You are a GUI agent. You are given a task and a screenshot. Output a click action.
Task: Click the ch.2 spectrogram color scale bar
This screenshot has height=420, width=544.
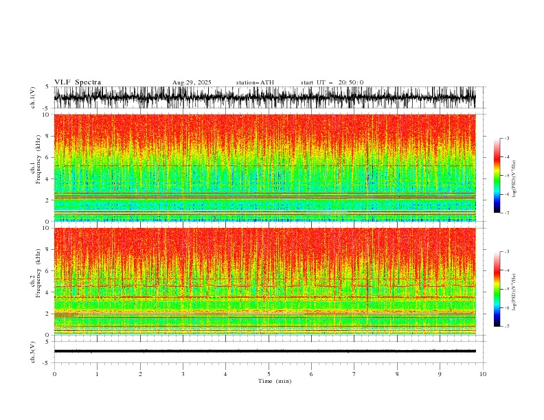point(497,289)
